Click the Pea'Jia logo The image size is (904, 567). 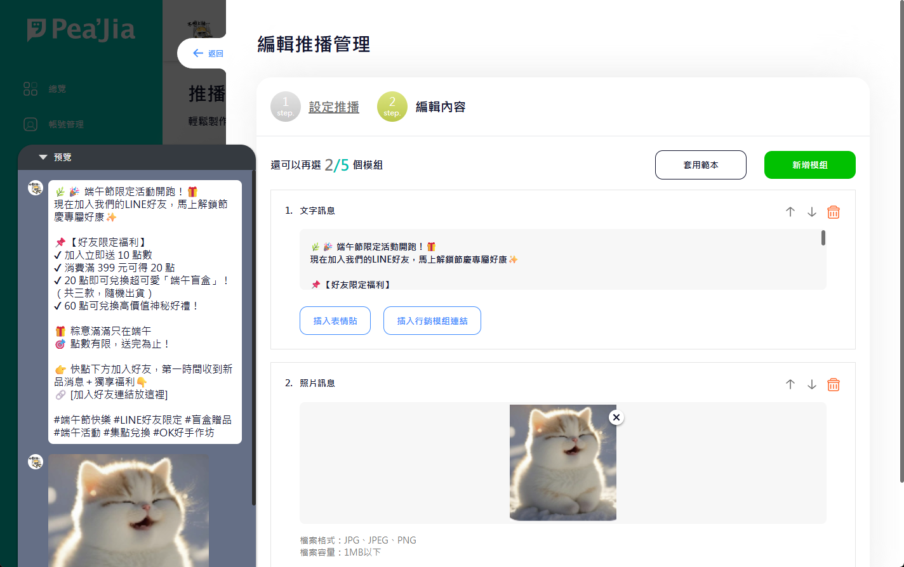pyautogui.click(x=81, y=30)
